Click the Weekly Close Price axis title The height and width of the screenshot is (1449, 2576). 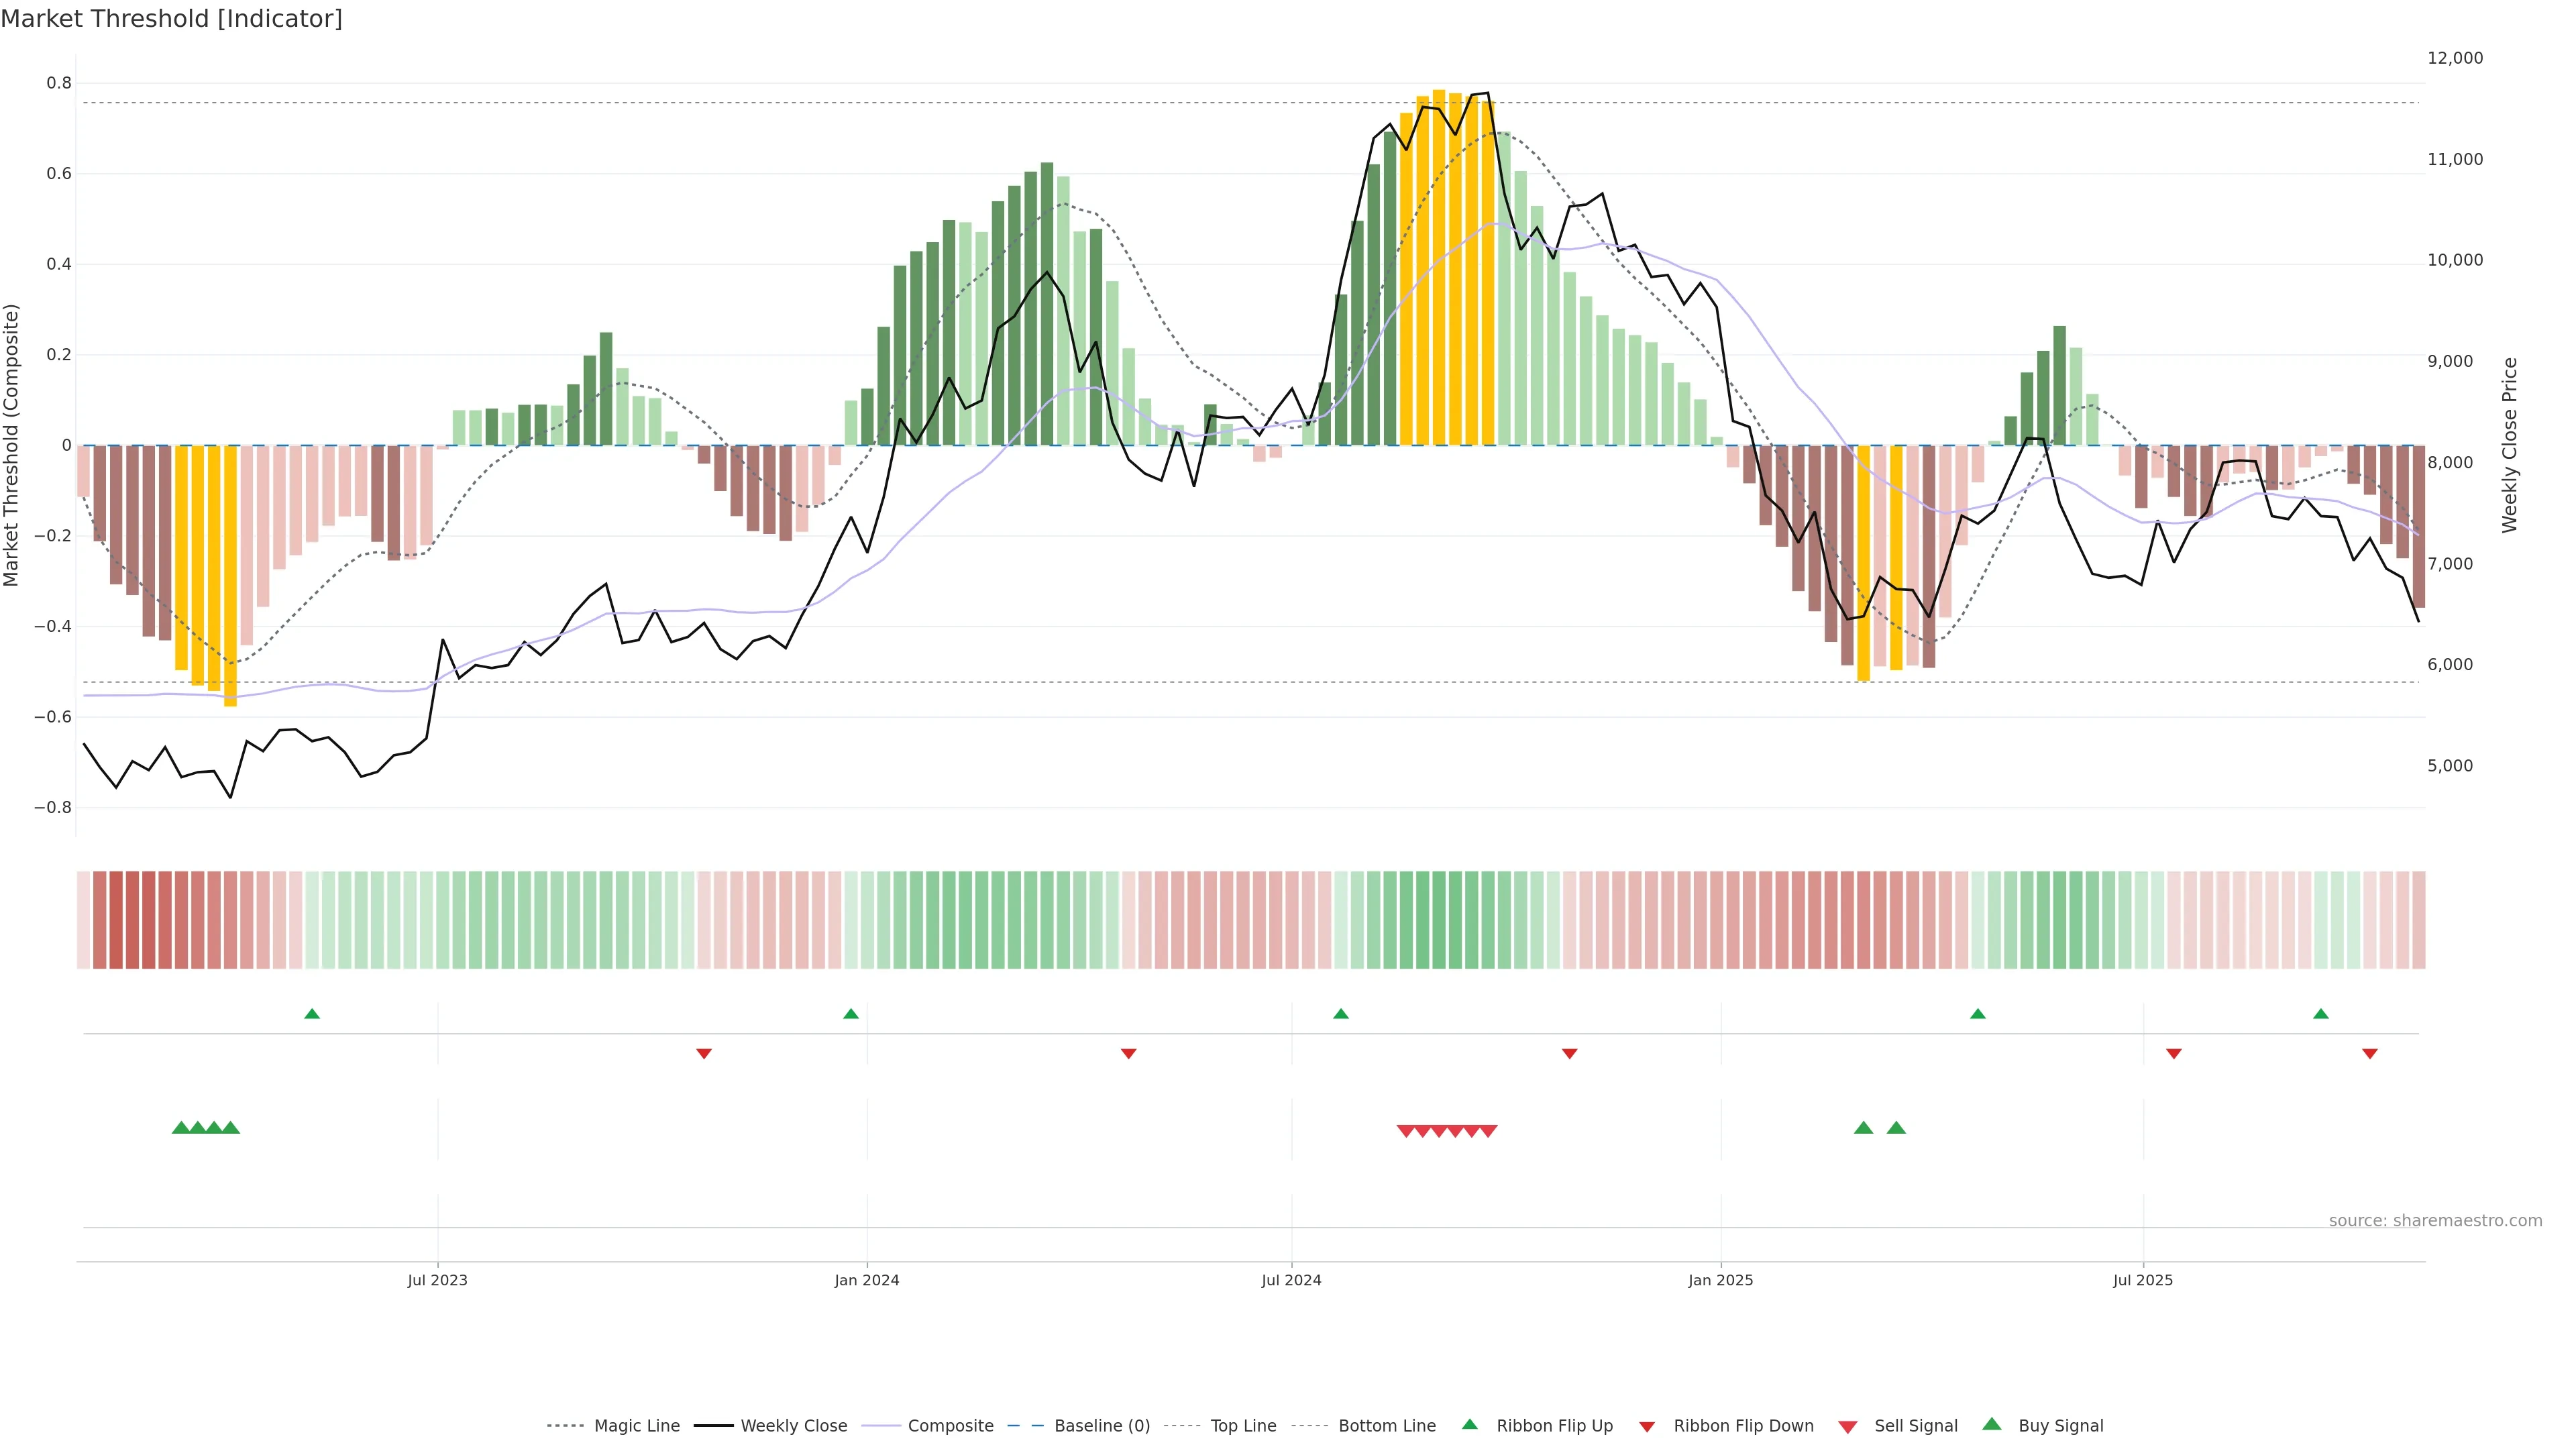pyautogui.click(x=2510, y=445)
